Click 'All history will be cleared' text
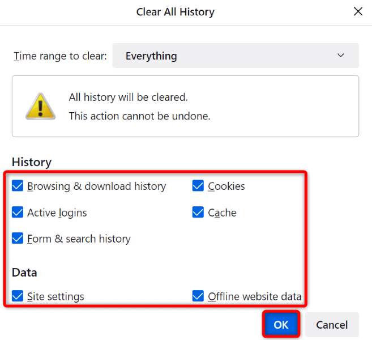 [x=128, y=97]
